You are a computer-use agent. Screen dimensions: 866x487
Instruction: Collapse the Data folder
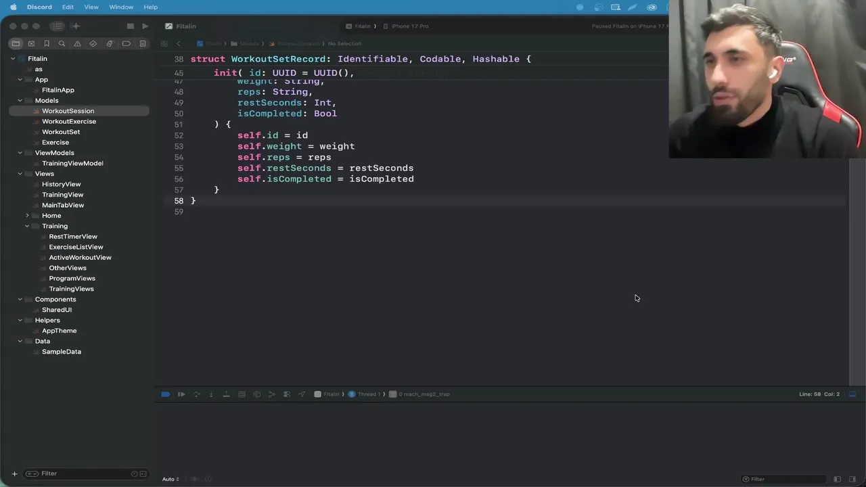point(20,342)
